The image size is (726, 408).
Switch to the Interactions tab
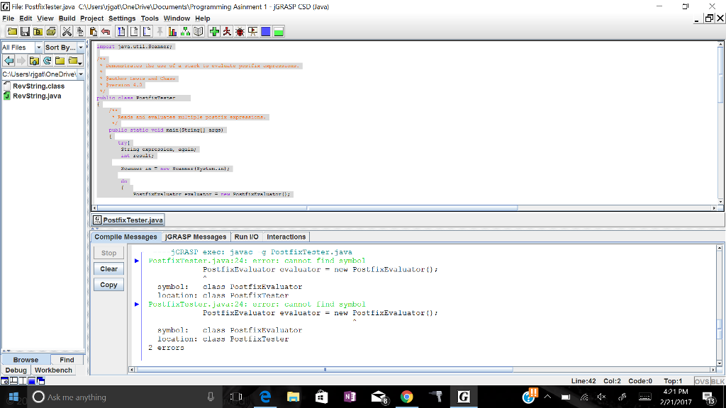point(286,237)
